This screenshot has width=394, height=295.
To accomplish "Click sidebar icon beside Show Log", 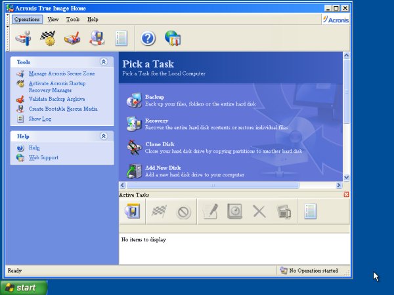I will pyautogui.click(x=20, y=119).
